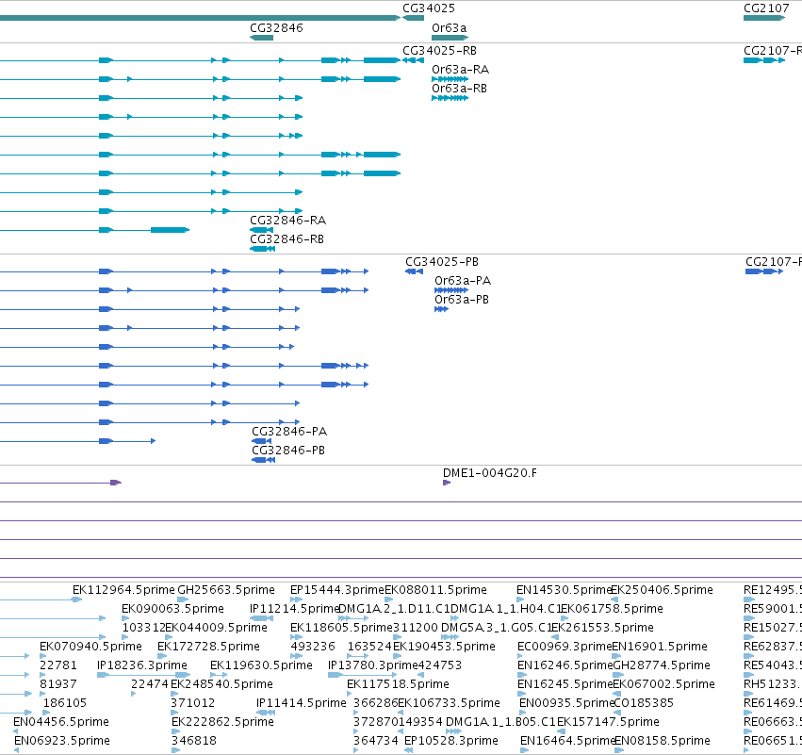Select the CG32846-PB protein label

point(288,451)
